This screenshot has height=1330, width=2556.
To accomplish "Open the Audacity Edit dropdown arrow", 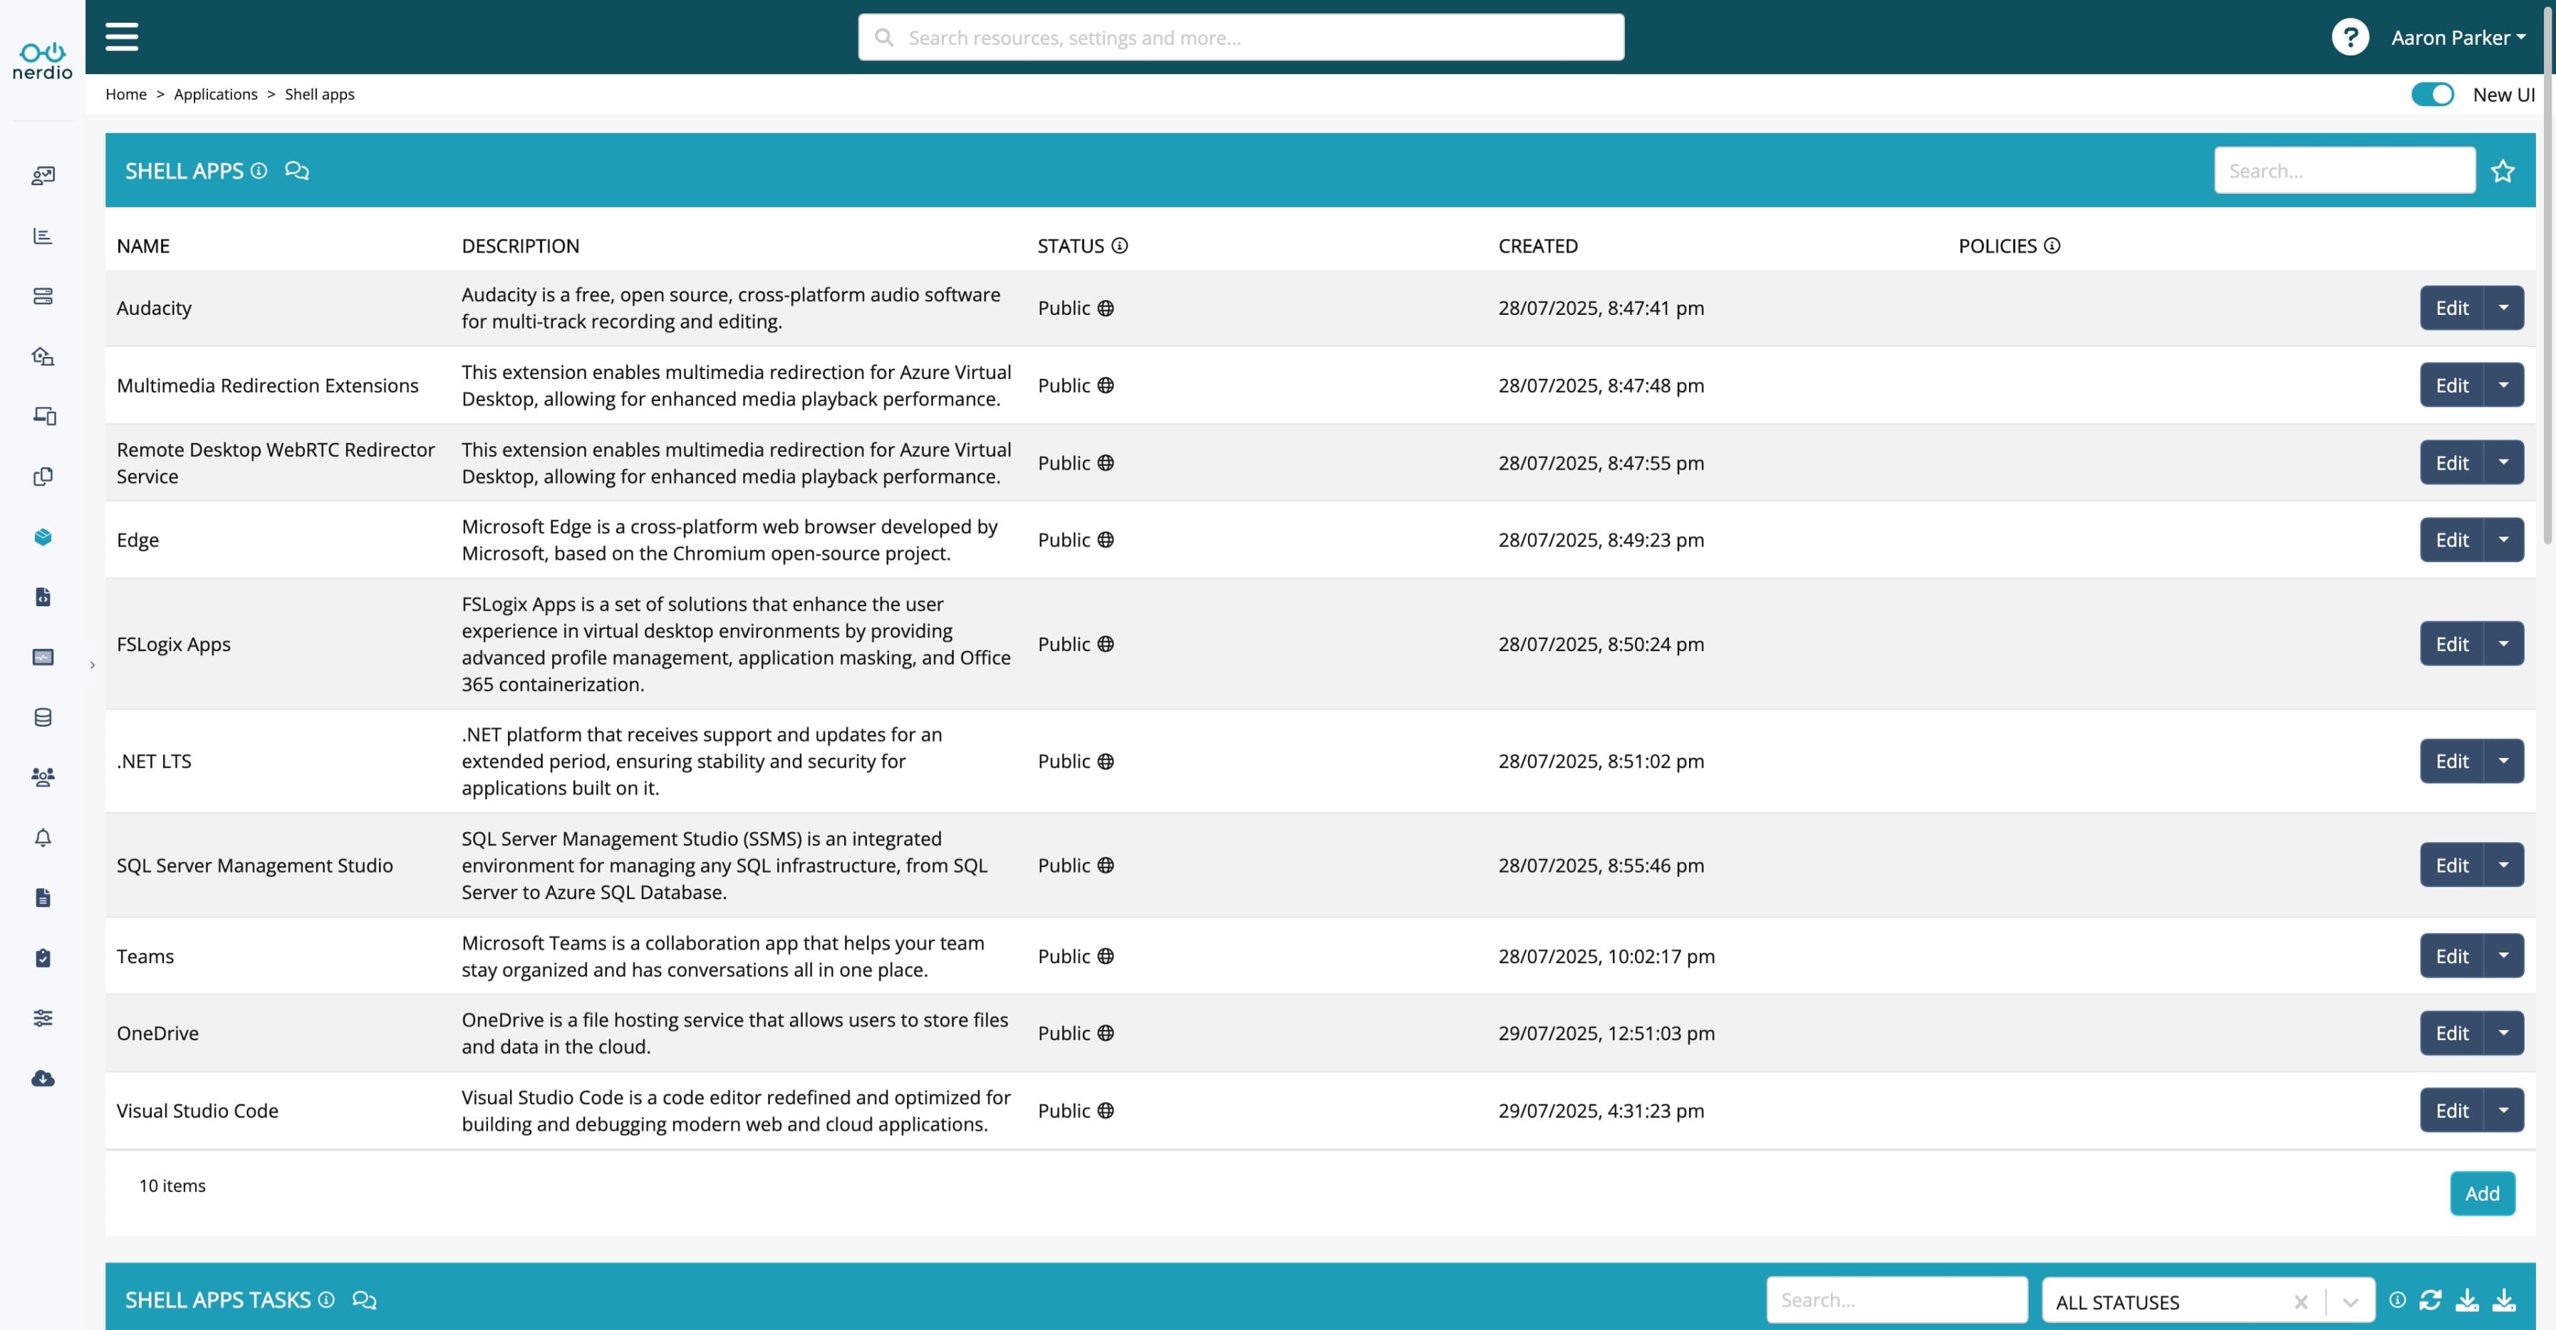I will pyautogui.click(x=2503, y=308).
